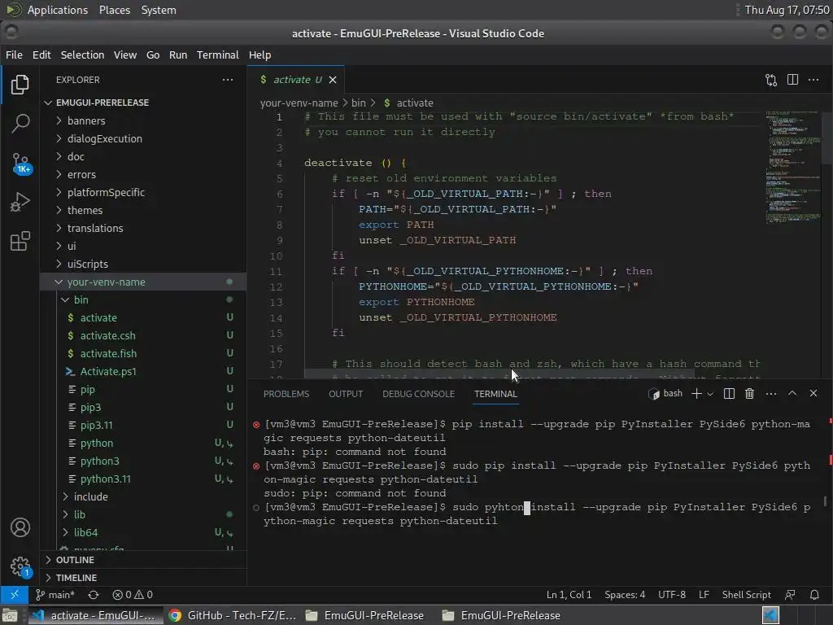Screen dimensions: 833x625
Task: Expand the include folder
Action: click(x=143, y=496)
